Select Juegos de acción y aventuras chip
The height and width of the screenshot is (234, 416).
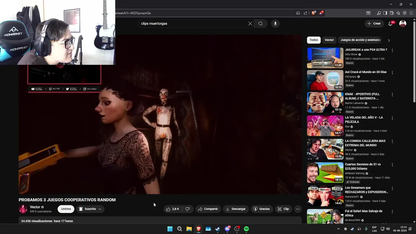360,40
